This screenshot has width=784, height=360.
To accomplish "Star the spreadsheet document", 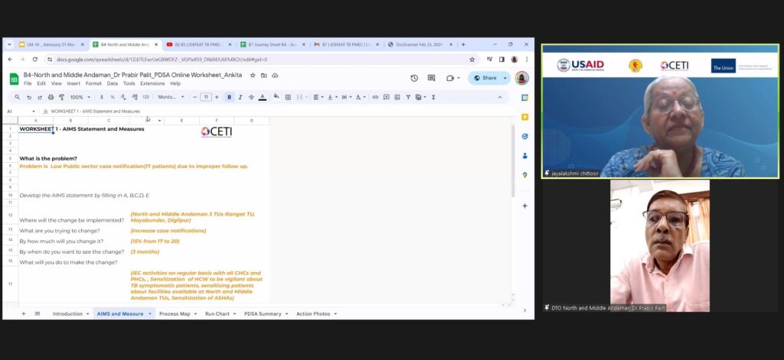I will (253, 75).
